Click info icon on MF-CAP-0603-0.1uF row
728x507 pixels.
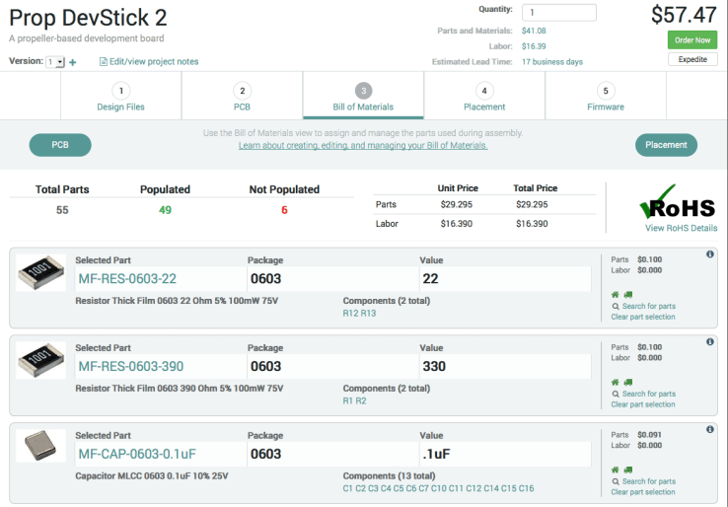pos(709,430)
